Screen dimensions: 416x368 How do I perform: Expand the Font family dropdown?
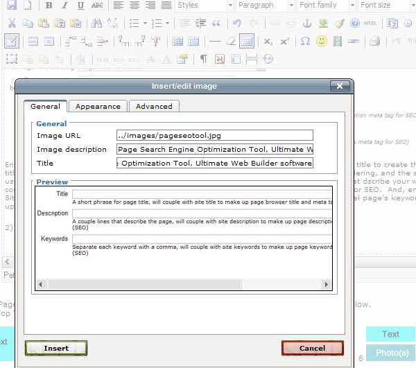click(326, 6)
